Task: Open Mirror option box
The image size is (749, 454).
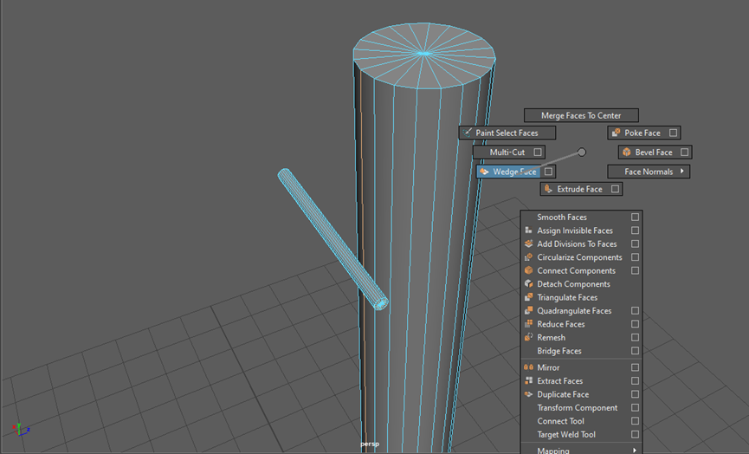Action: [x=635, y=367]
